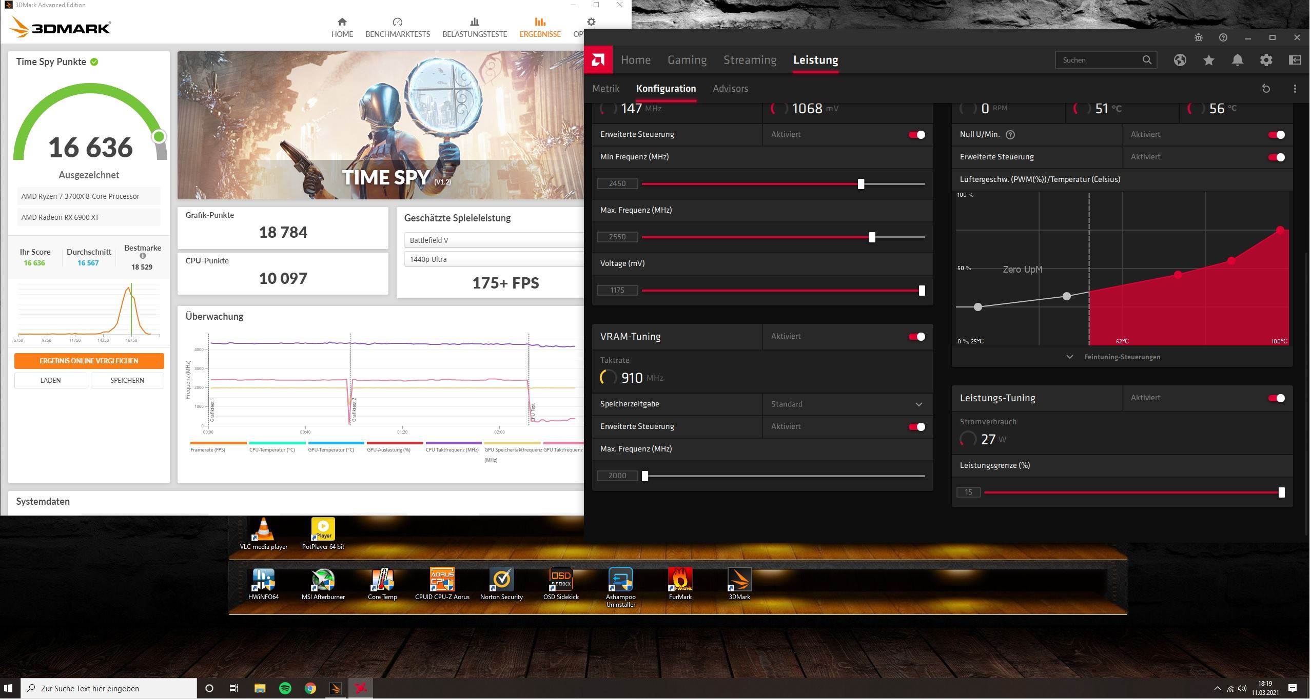This screenshot has width=1311, height=699.
Task: Open CPUID CPU-Z Aorus desktop shortcut
Action: point(442,584)
